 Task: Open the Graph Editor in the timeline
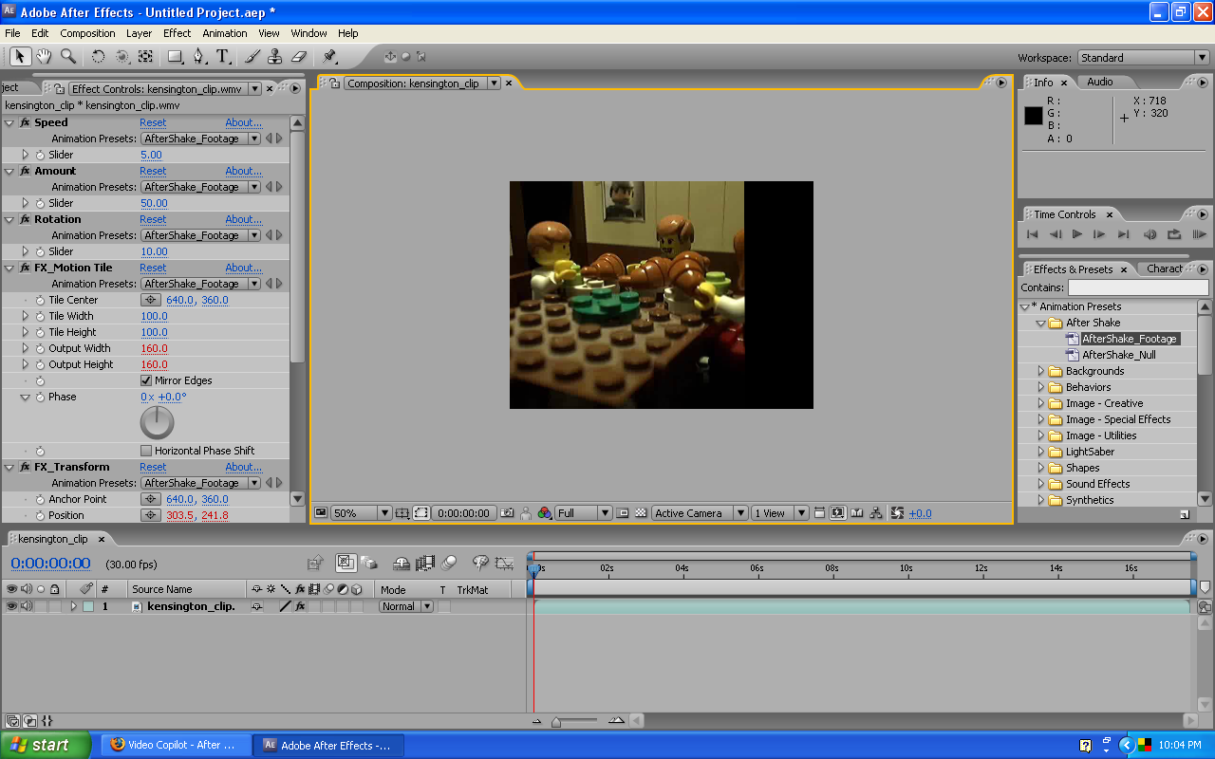tap(504, 564)
